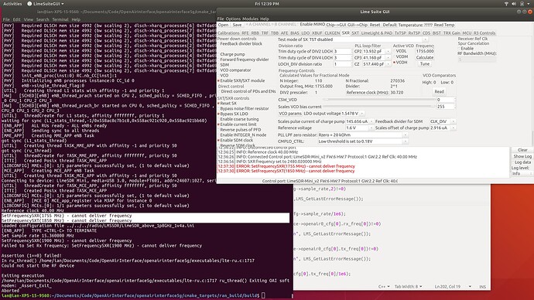Open the LimeSuiteGUI app menu in top bar
534x300 pixels.
[x=46, y=4]
